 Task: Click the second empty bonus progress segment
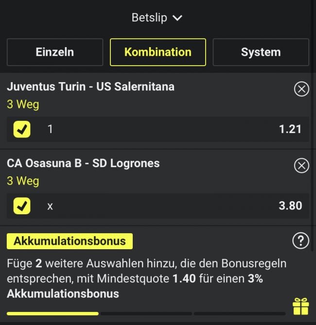[240, 314]
